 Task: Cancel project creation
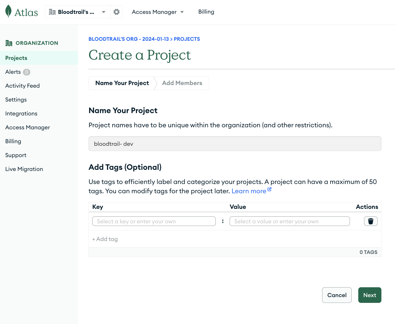click(337, 295)
